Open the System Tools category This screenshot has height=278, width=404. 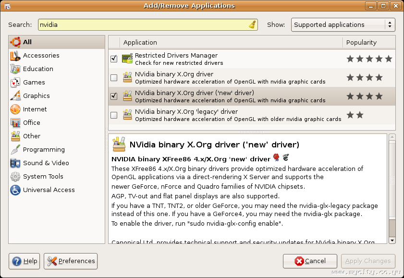(57, 176)
